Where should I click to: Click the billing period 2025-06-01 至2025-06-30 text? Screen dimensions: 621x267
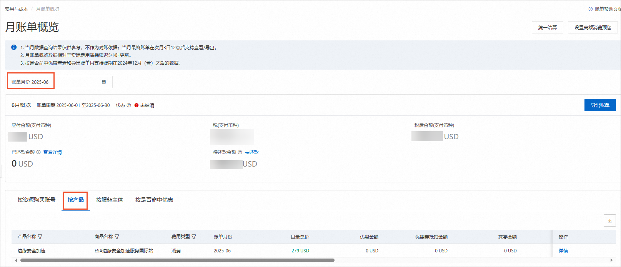(83, 105)
